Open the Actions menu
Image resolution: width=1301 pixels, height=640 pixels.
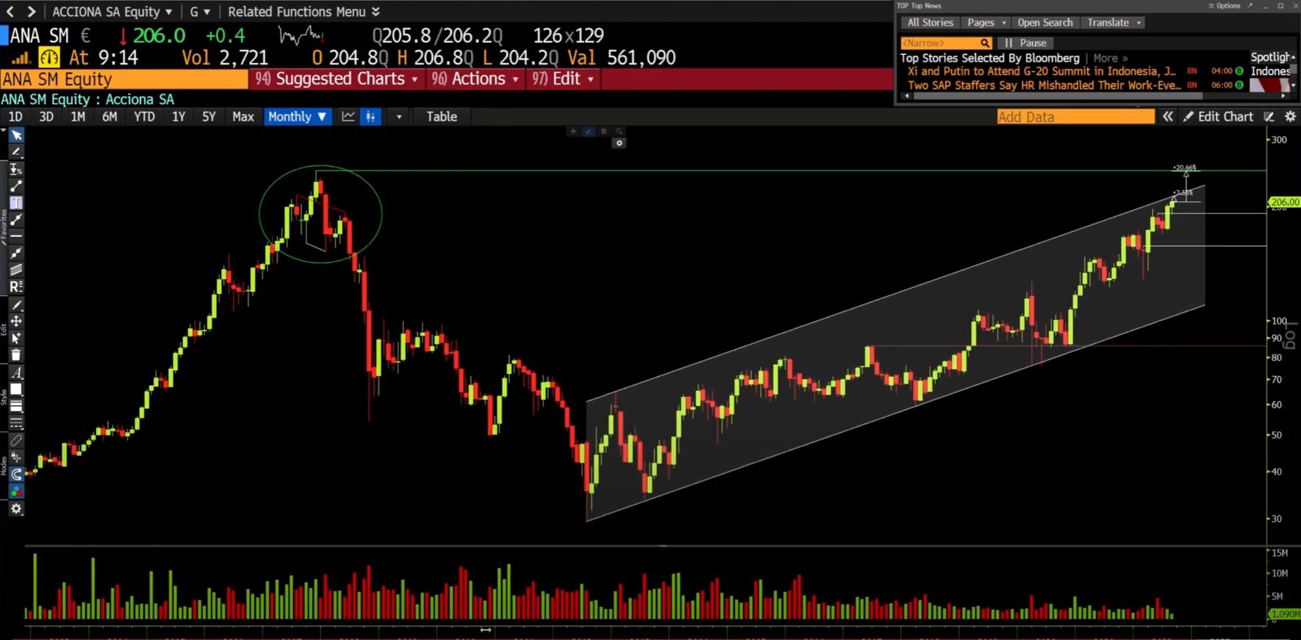(x=475, y=79)
